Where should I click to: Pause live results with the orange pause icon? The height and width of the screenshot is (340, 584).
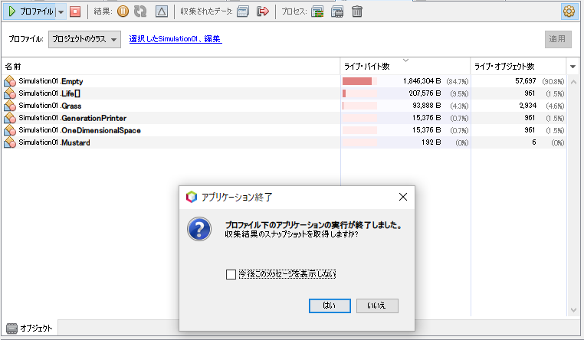123,11
